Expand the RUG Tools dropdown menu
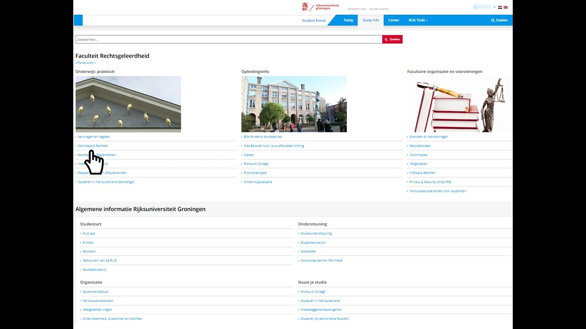Image resolution: width=586 pixels, height=329 pixels. (418, 20)
